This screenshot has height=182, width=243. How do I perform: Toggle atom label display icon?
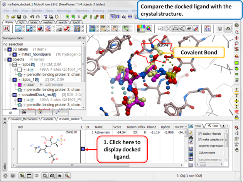coord(103,29)
